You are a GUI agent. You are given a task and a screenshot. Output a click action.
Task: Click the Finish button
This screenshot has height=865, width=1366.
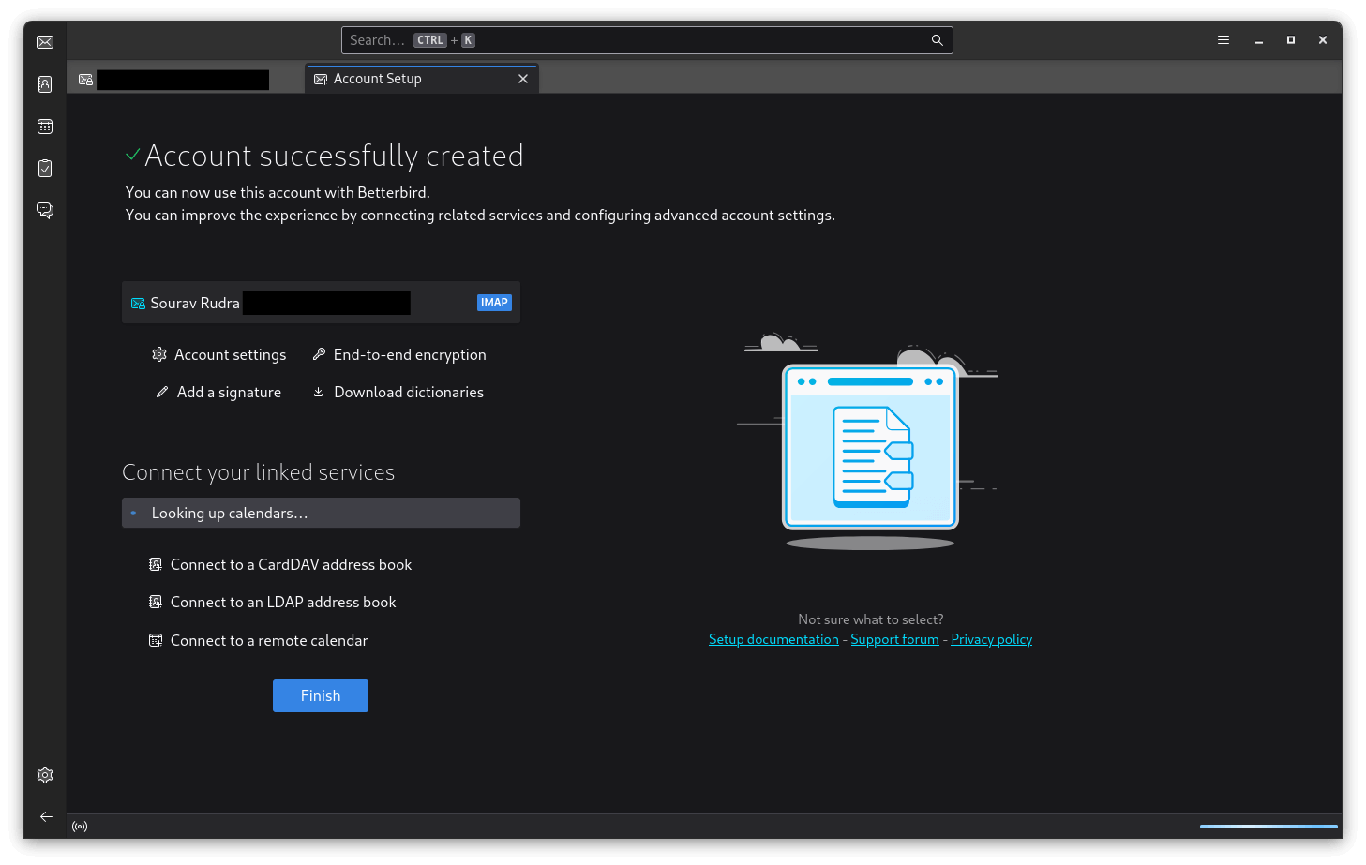pos(320,695)
